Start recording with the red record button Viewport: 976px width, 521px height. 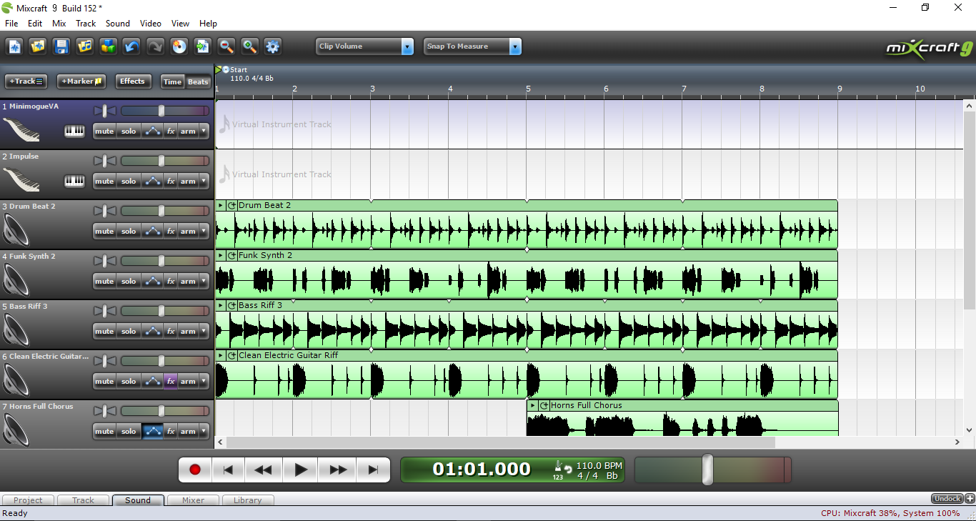195,470
